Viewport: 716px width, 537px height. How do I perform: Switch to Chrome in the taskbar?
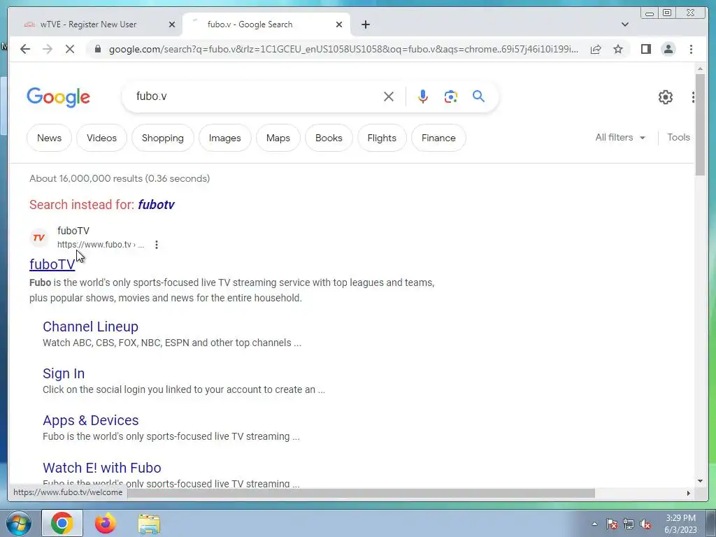pyautogui.click(x=62, y=523)
